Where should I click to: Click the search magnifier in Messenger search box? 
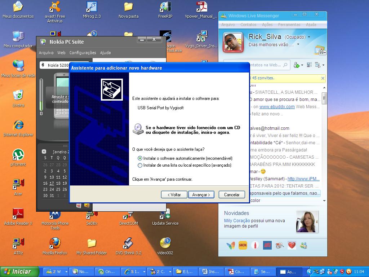pos(285,65)
